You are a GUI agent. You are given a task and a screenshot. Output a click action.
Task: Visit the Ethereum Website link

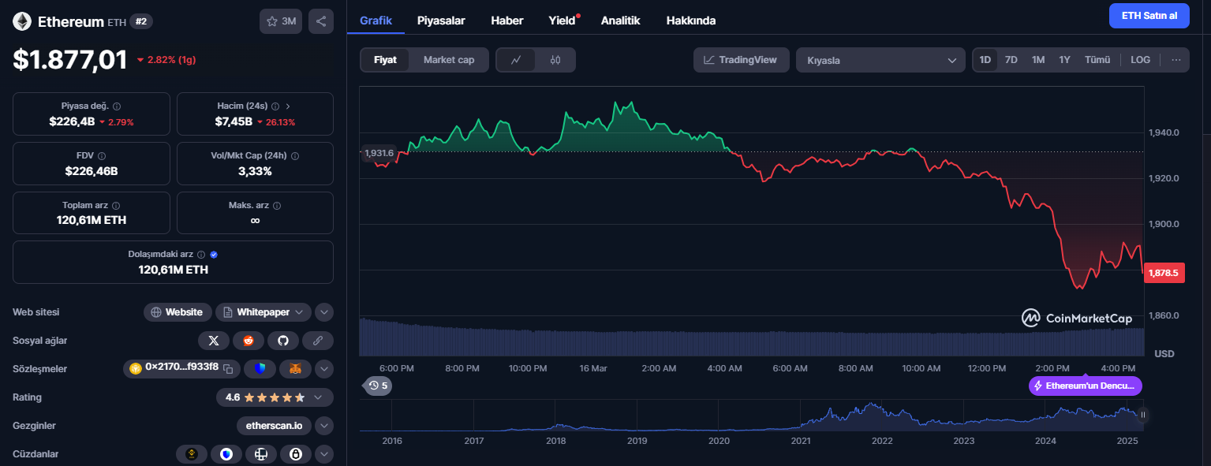click(178, 312)
